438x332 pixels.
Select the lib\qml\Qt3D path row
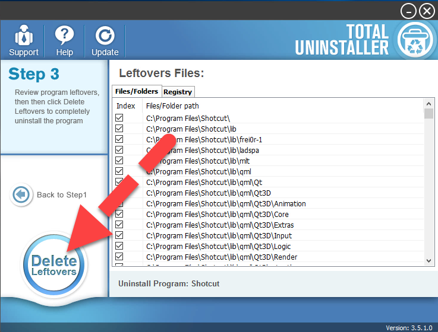(209, 193)
